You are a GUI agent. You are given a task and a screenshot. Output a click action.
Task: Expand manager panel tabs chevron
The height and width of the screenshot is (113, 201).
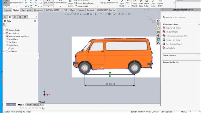click(36, 17)
